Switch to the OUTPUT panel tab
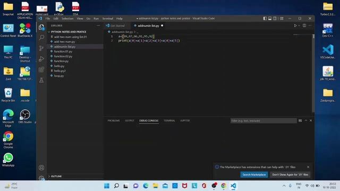340x191 pixels. [130, 120]
